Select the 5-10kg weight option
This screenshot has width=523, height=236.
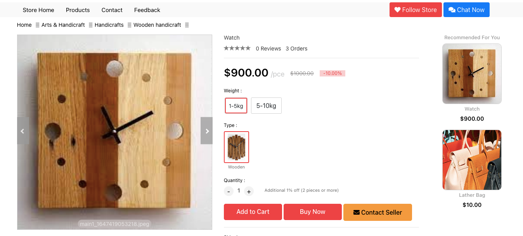click(x=266, y=105)
